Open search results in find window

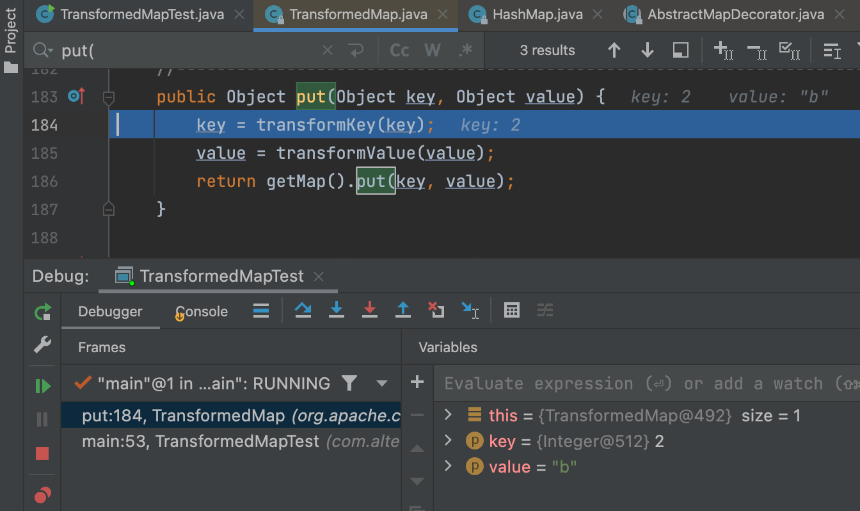pos(681,51)
